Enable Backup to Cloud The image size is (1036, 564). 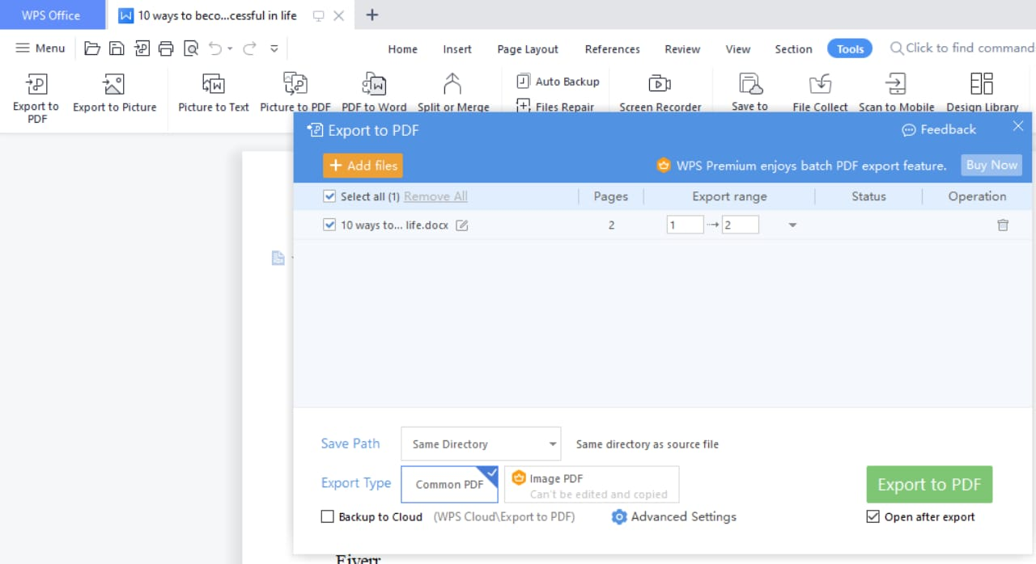click(327, 516)
